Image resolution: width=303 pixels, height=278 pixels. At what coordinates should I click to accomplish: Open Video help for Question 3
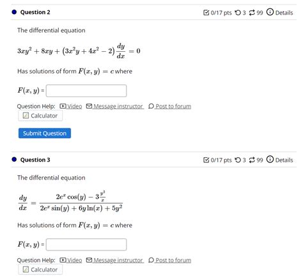[71, 260]
